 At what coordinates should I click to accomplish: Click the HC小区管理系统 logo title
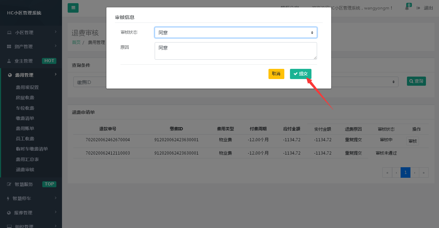coord(24,13)
